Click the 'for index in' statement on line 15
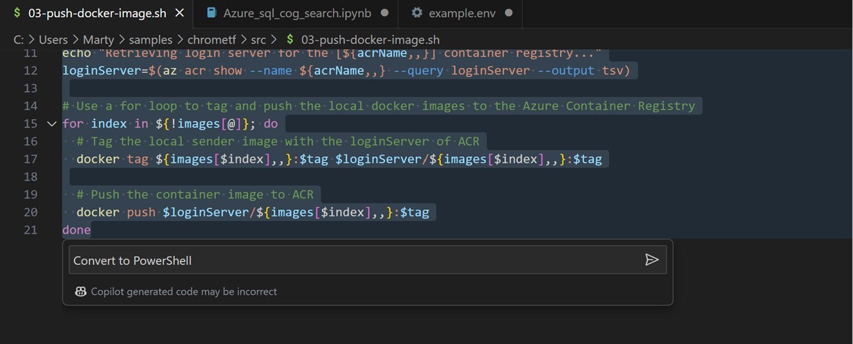The image size is (853, 344). 105,124
